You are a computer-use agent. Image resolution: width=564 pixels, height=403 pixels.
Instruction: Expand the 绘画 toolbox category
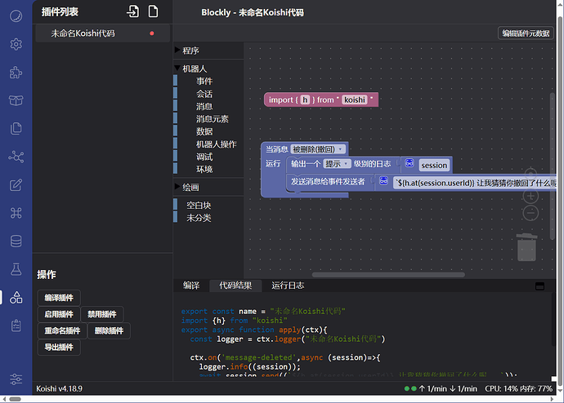(190, 188)
